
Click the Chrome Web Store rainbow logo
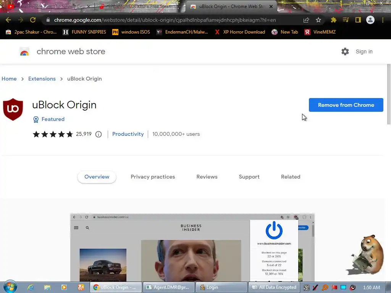(x=24, y=52)
